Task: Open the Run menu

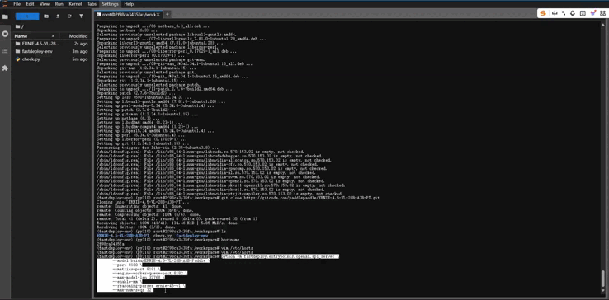Action: [x=59, y=4]
